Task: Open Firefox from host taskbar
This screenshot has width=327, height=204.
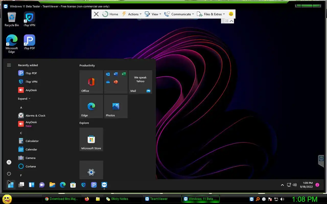Action: [87, 199]
